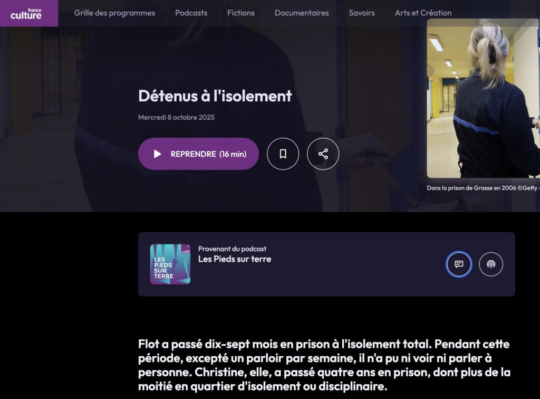540x399 pixels.
Task: Open the Fictions menu item
Action: (240, 13)
